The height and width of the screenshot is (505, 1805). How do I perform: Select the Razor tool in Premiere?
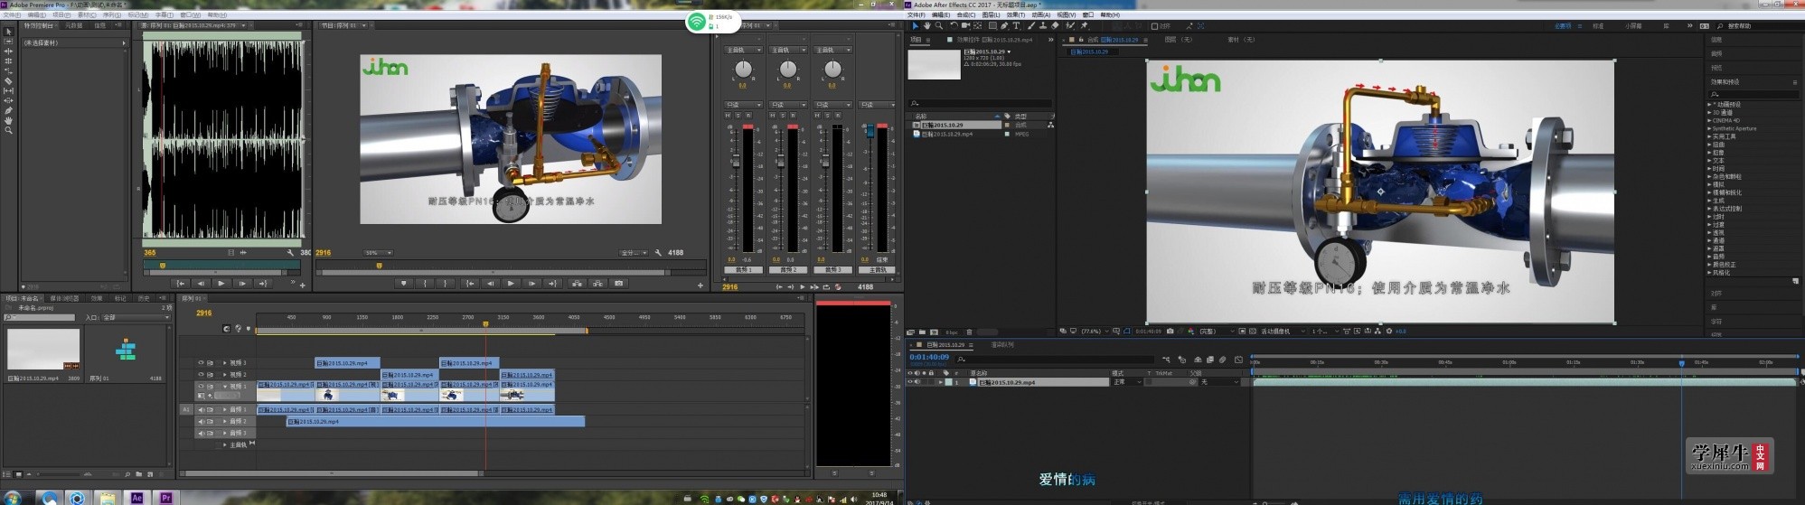click(9, 81)
